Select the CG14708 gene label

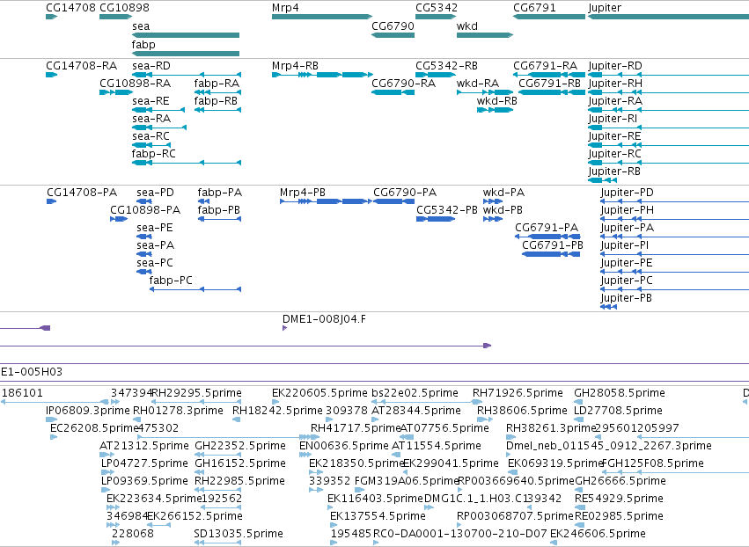(70, 8)
